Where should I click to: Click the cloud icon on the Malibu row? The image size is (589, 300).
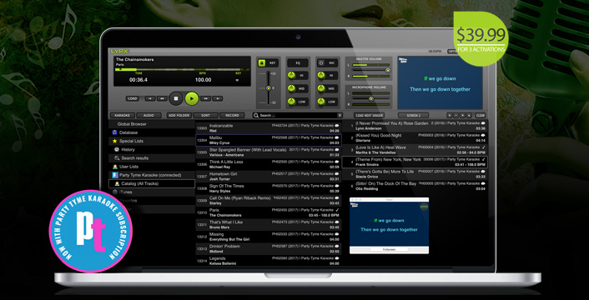(336, 137)
